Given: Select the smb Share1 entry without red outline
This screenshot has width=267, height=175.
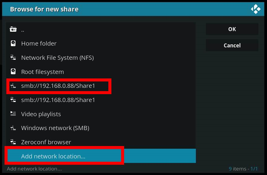Looking at the screenshot, I should click(x=58, y=100).
